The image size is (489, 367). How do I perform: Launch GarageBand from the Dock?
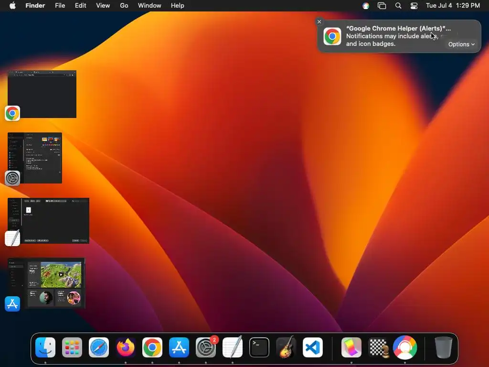pos(286,347)
